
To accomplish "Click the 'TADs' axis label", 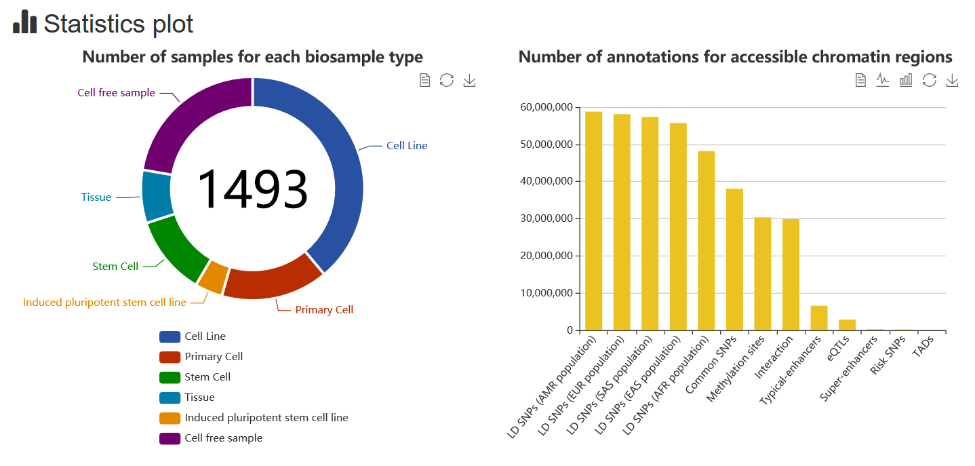I will [924, 347].
